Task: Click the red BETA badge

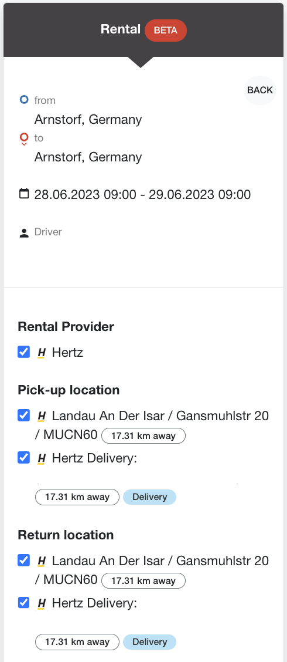Action: click(x=166, y=31)
